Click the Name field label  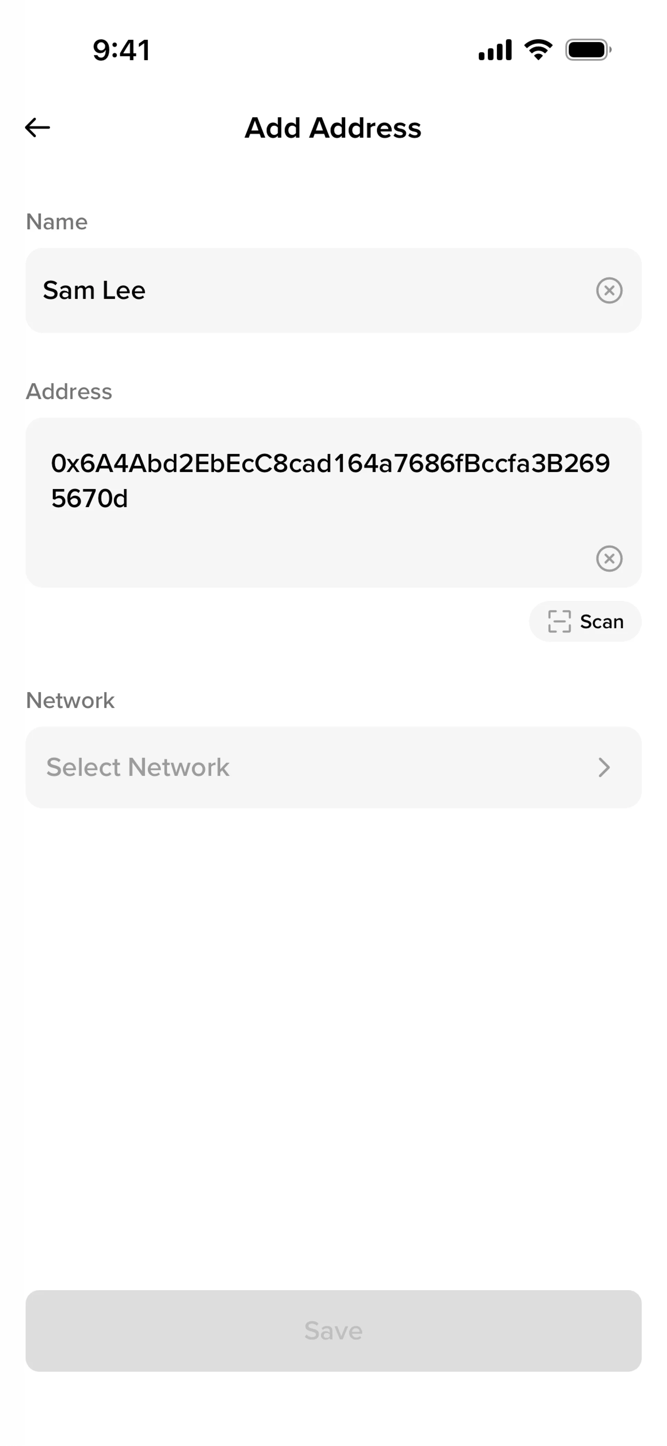point(57,222)
